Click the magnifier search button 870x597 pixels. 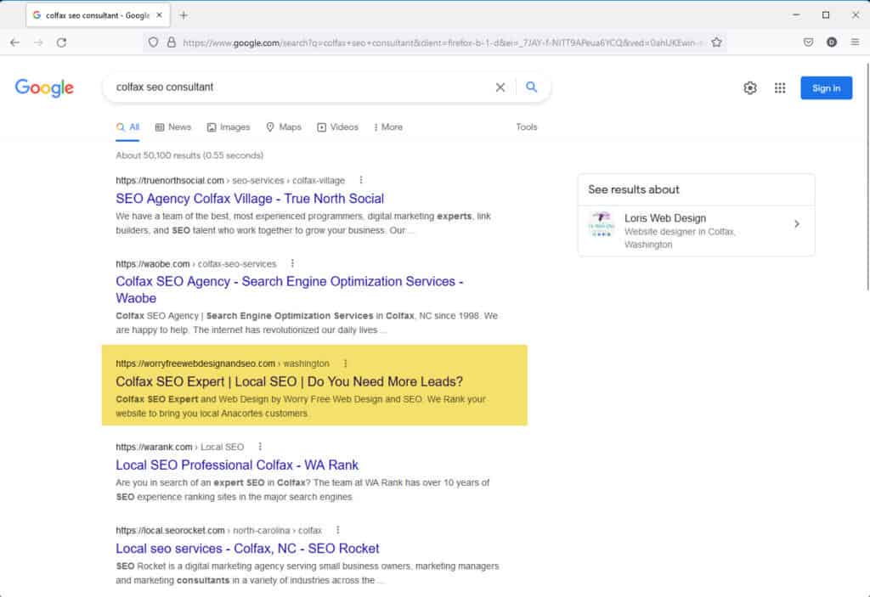click(x=531, y=87)
